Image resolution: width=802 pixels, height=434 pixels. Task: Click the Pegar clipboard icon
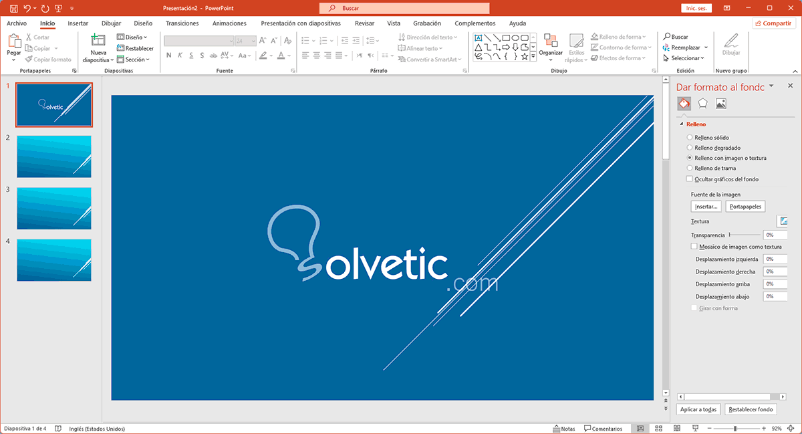click(14, 41)
